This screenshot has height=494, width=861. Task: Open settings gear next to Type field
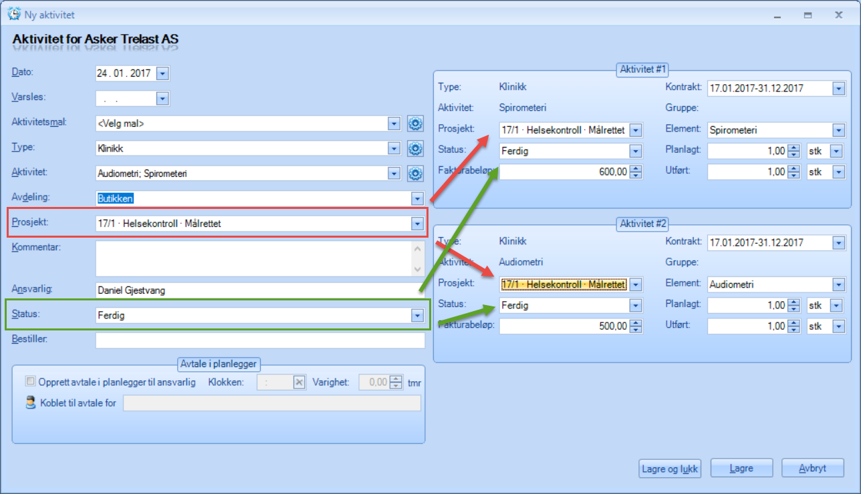(416, 148)
